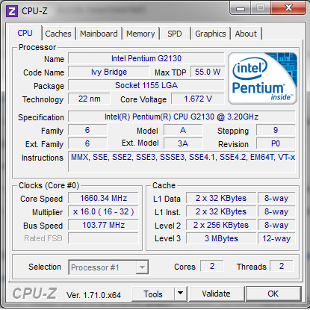Expand the Tools dropdown arrow
Screen dimensions: 310x310
(x=181, y=294)
